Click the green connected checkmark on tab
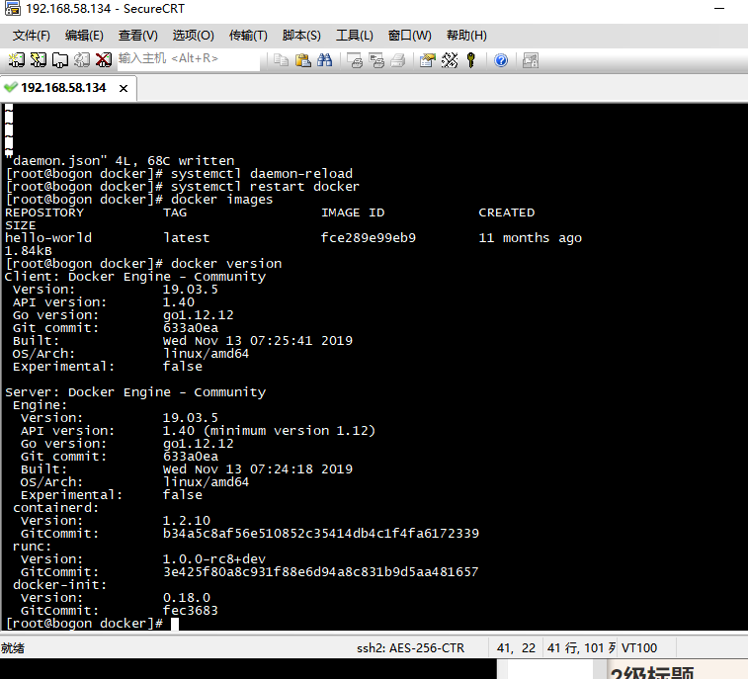The width and height of the screenshot is (748, 679). tap(11, 87)
